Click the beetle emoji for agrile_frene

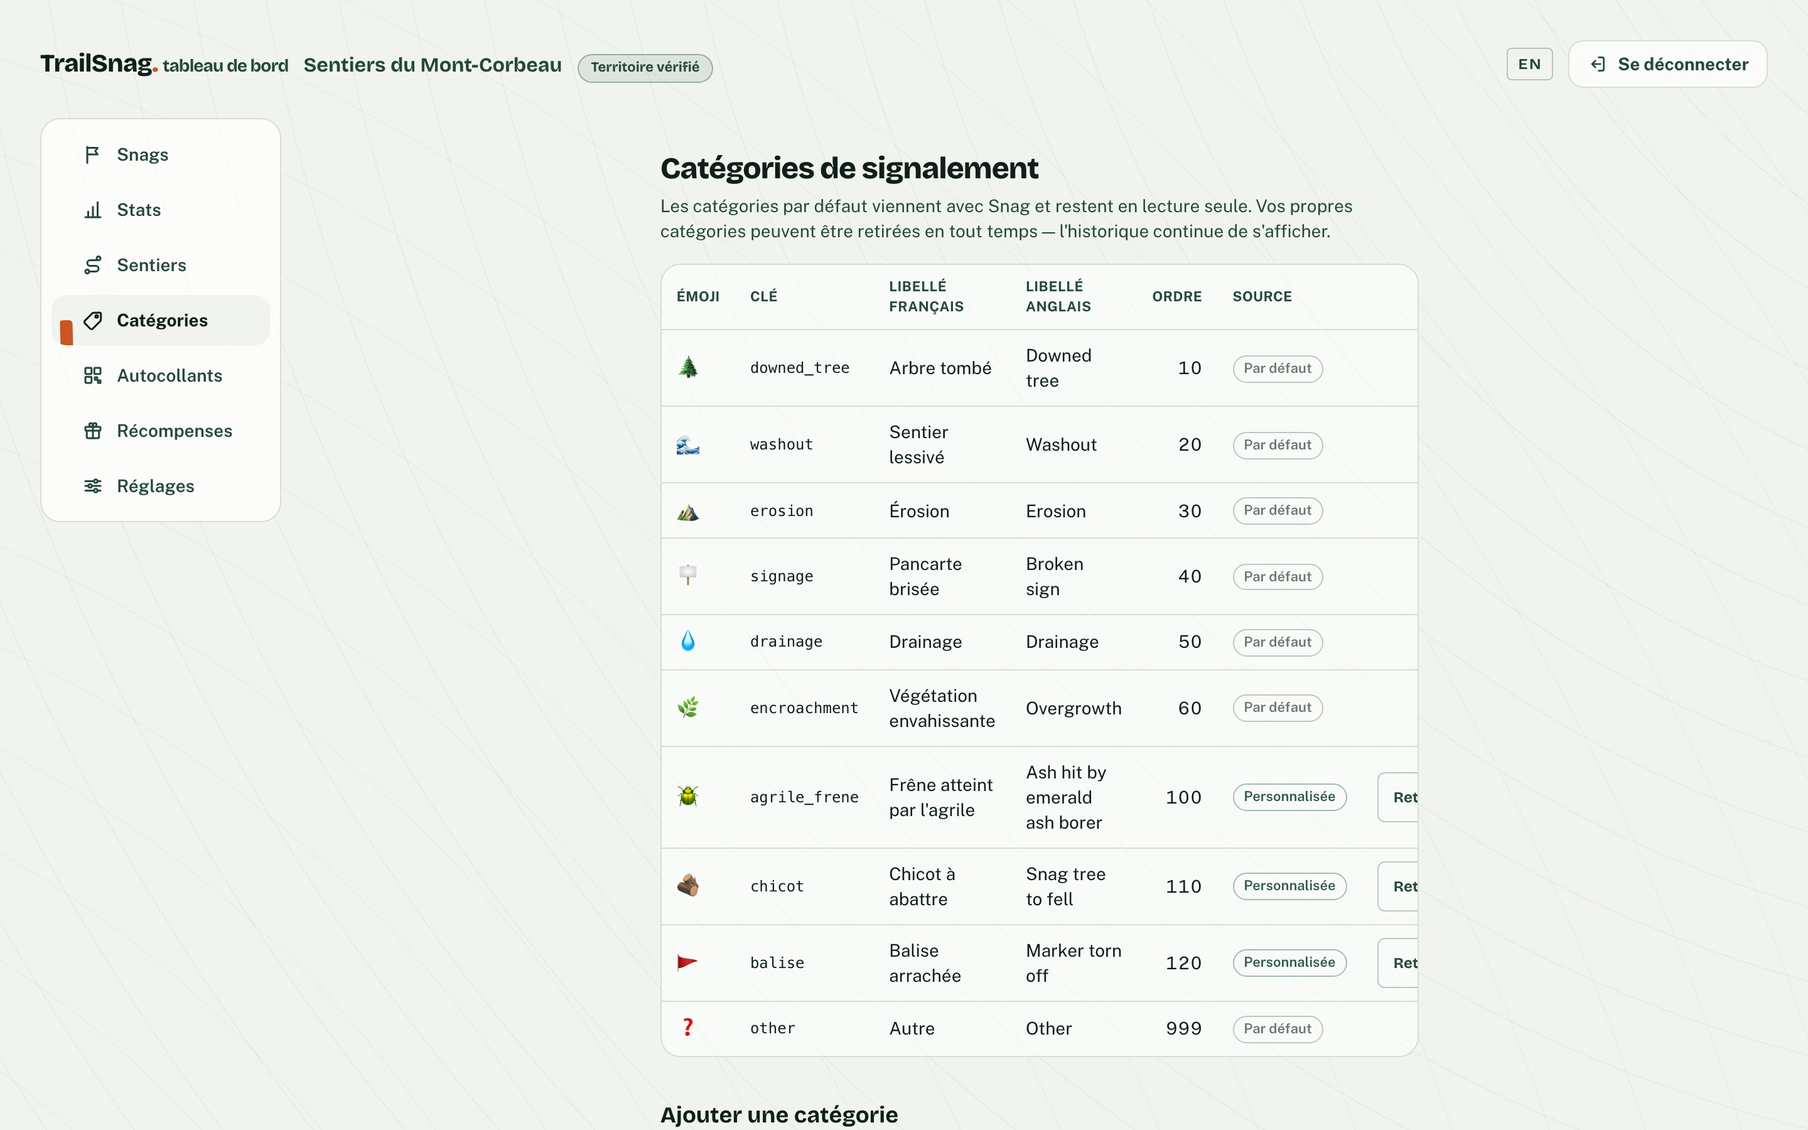pyautogui.click(x=688, y=797)
